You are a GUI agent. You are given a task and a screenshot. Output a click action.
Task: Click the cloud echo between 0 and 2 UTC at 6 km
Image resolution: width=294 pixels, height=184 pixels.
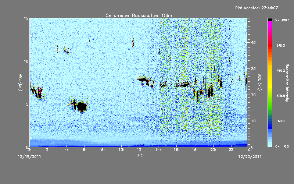pos(37,91)
